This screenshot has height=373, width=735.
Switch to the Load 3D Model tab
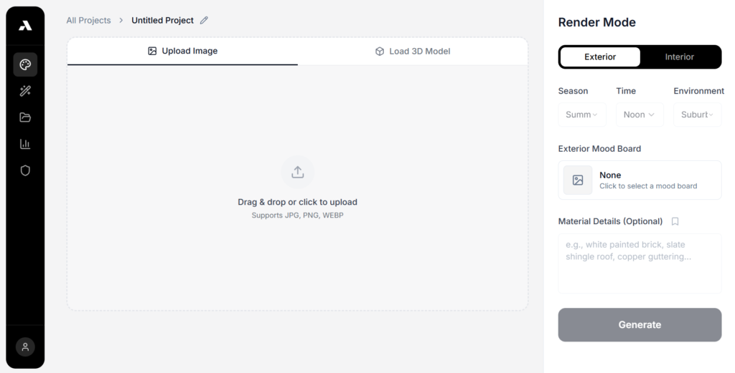pos(413,52)
